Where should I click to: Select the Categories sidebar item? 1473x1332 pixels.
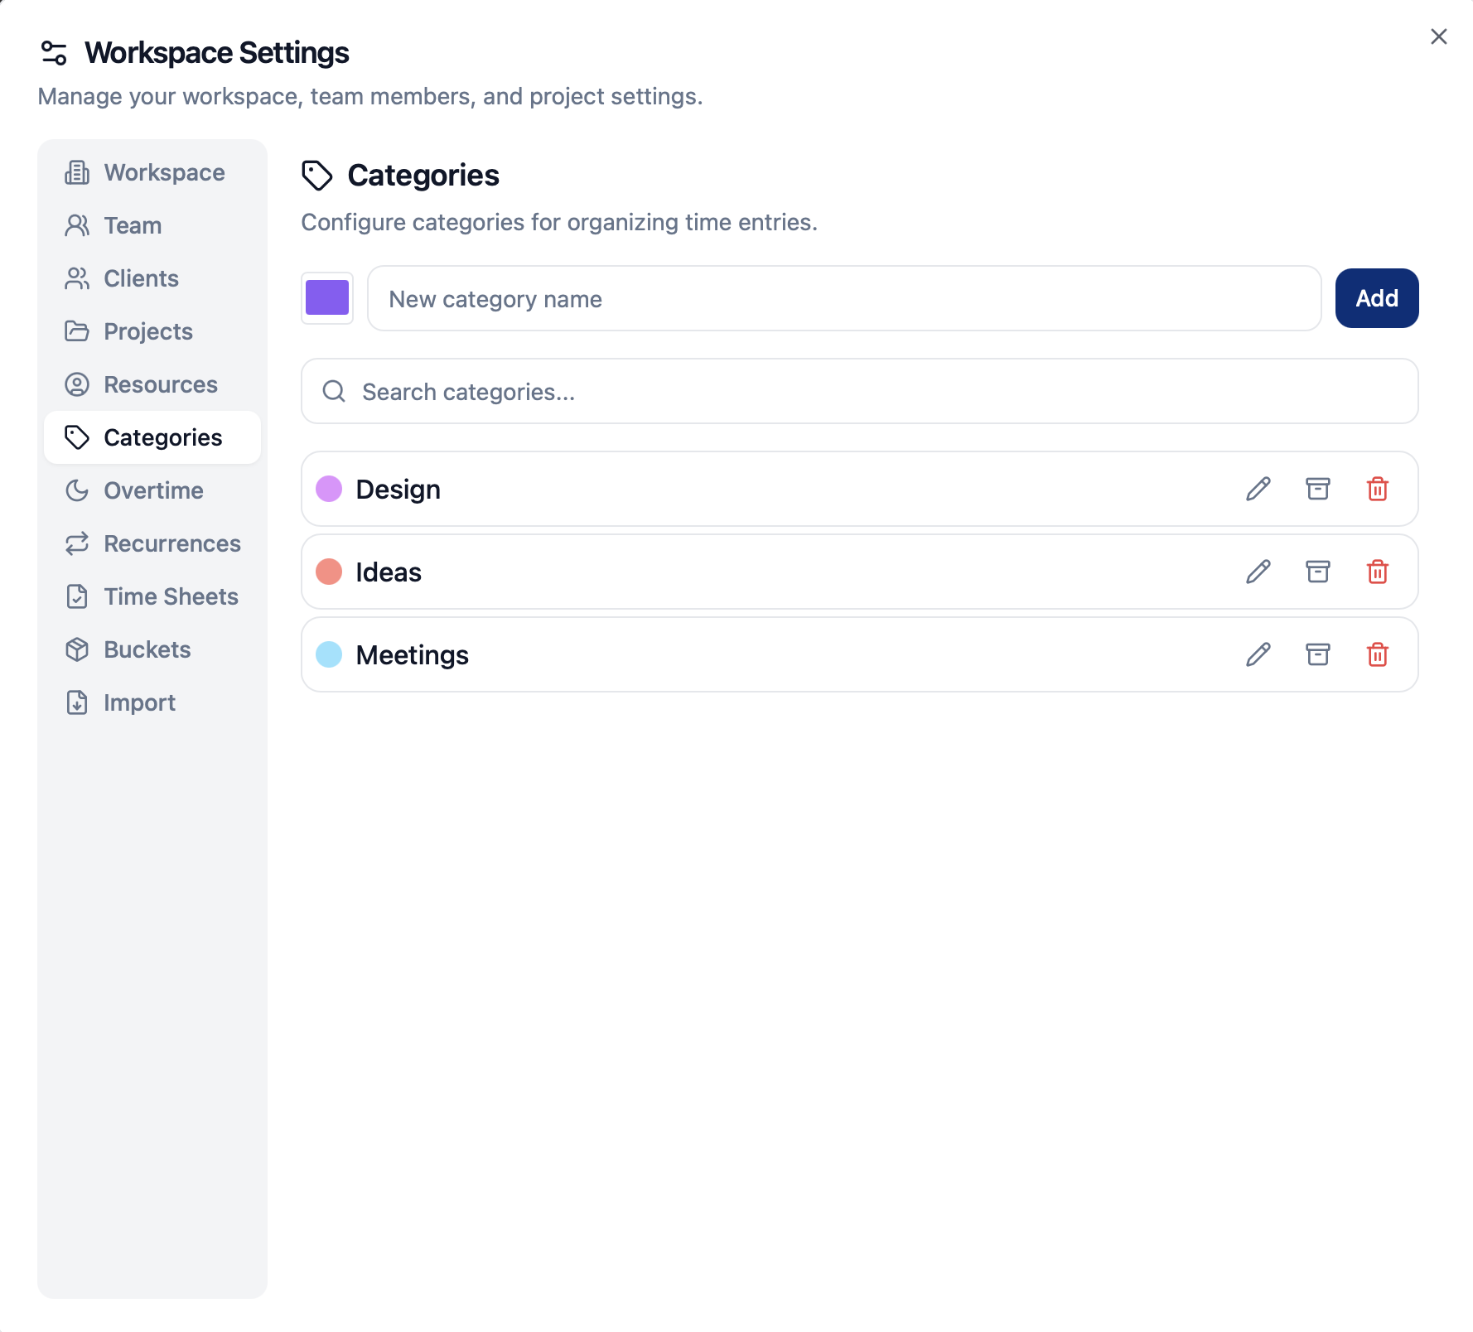pyautogui.click(x=152, y=437)
